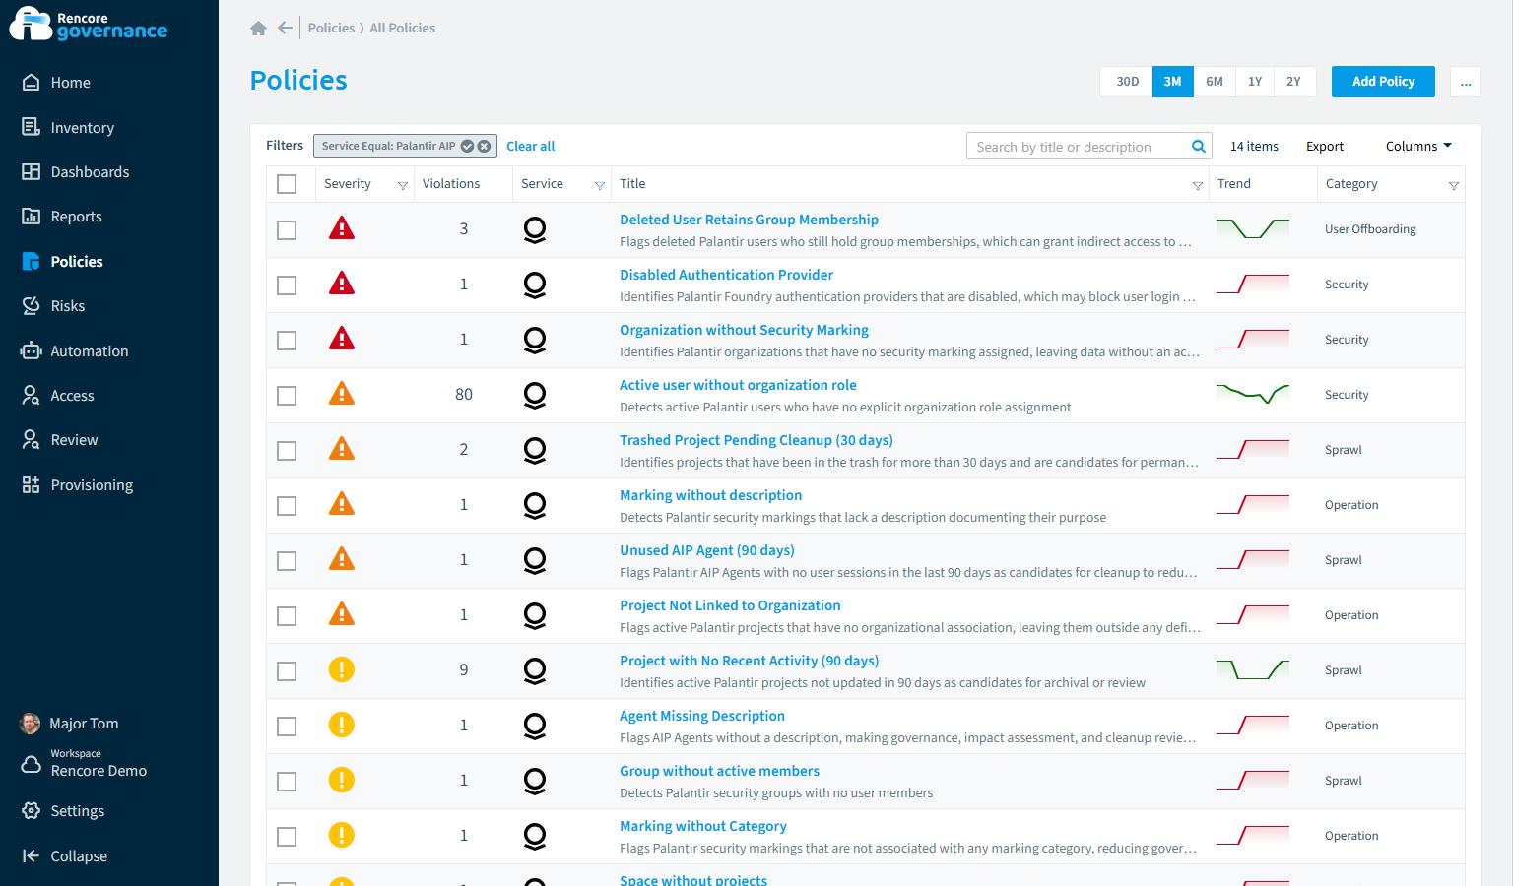Check the box for Disabled Authentication Provider
This screenshot has width=1513, height=886.
coord(287,285)
